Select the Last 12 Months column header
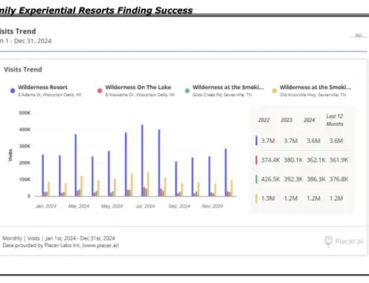The image size is (369, 283). coord(335,120)
